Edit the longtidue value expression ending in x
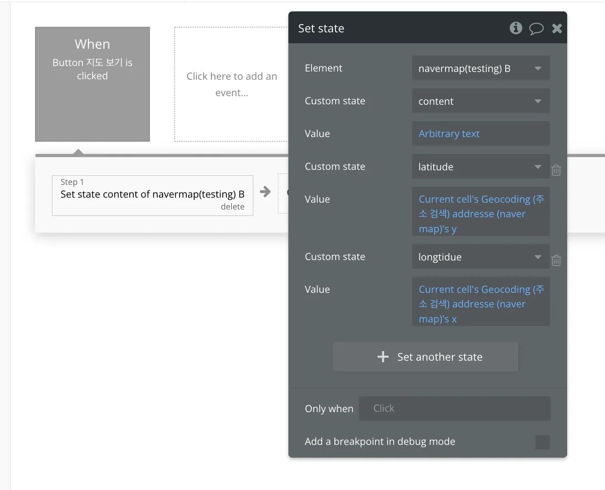Viewport: 605px width, 490px height. point(481,304)
